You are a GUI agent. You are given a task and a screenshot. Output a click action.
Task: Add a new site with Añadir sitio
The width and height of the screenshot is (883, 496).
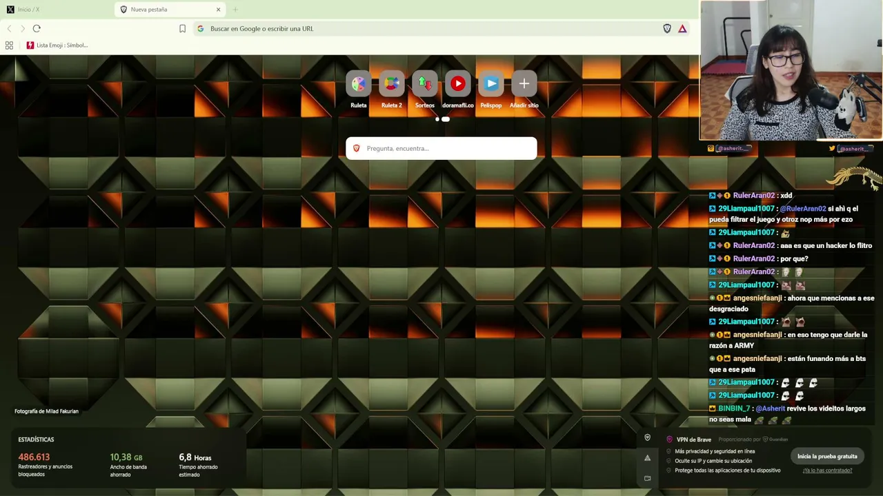(524, 90)
